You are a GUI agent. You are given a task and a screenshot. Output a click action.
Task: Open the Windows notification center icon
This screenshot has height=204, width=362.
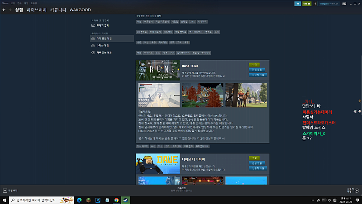[357, 200]
